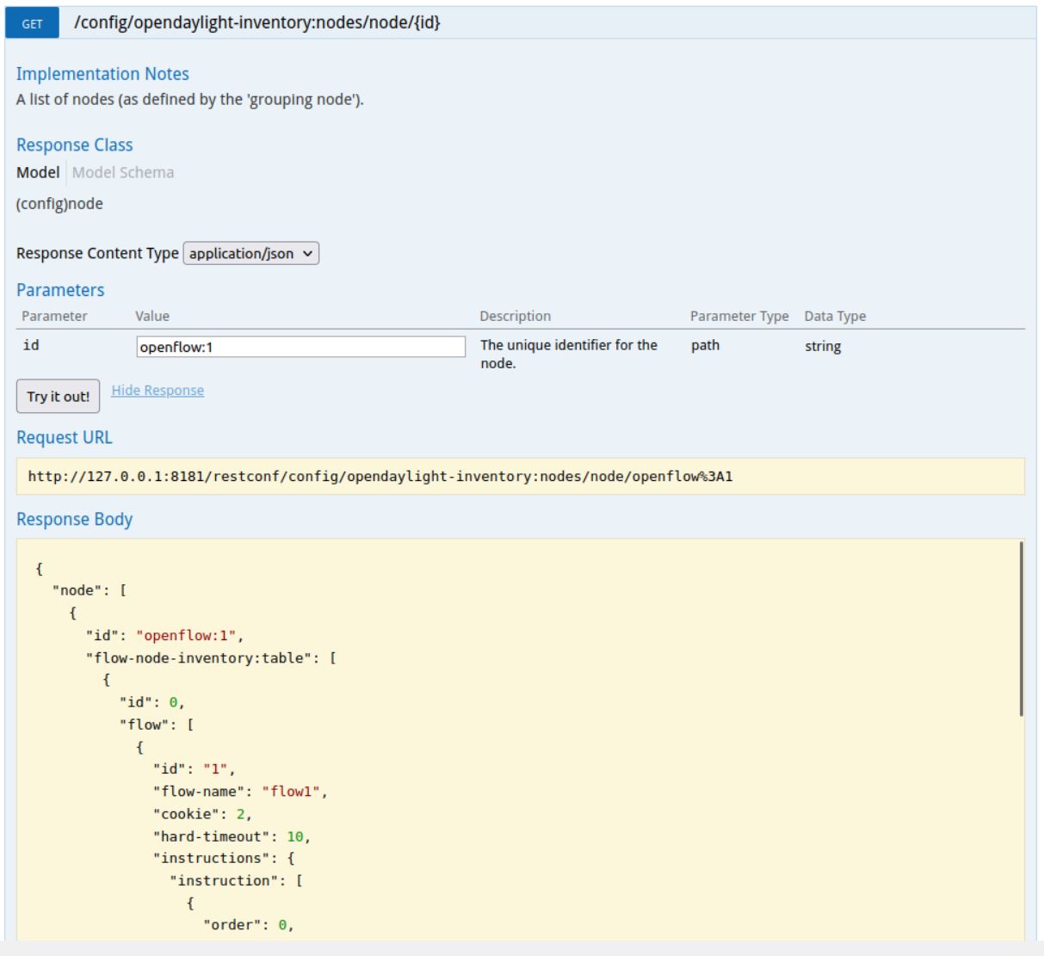Screen dimensions: 1044x956
Task: Click the "flow-node-inventory:table" line in the response
Action: (x=211, y=658)
